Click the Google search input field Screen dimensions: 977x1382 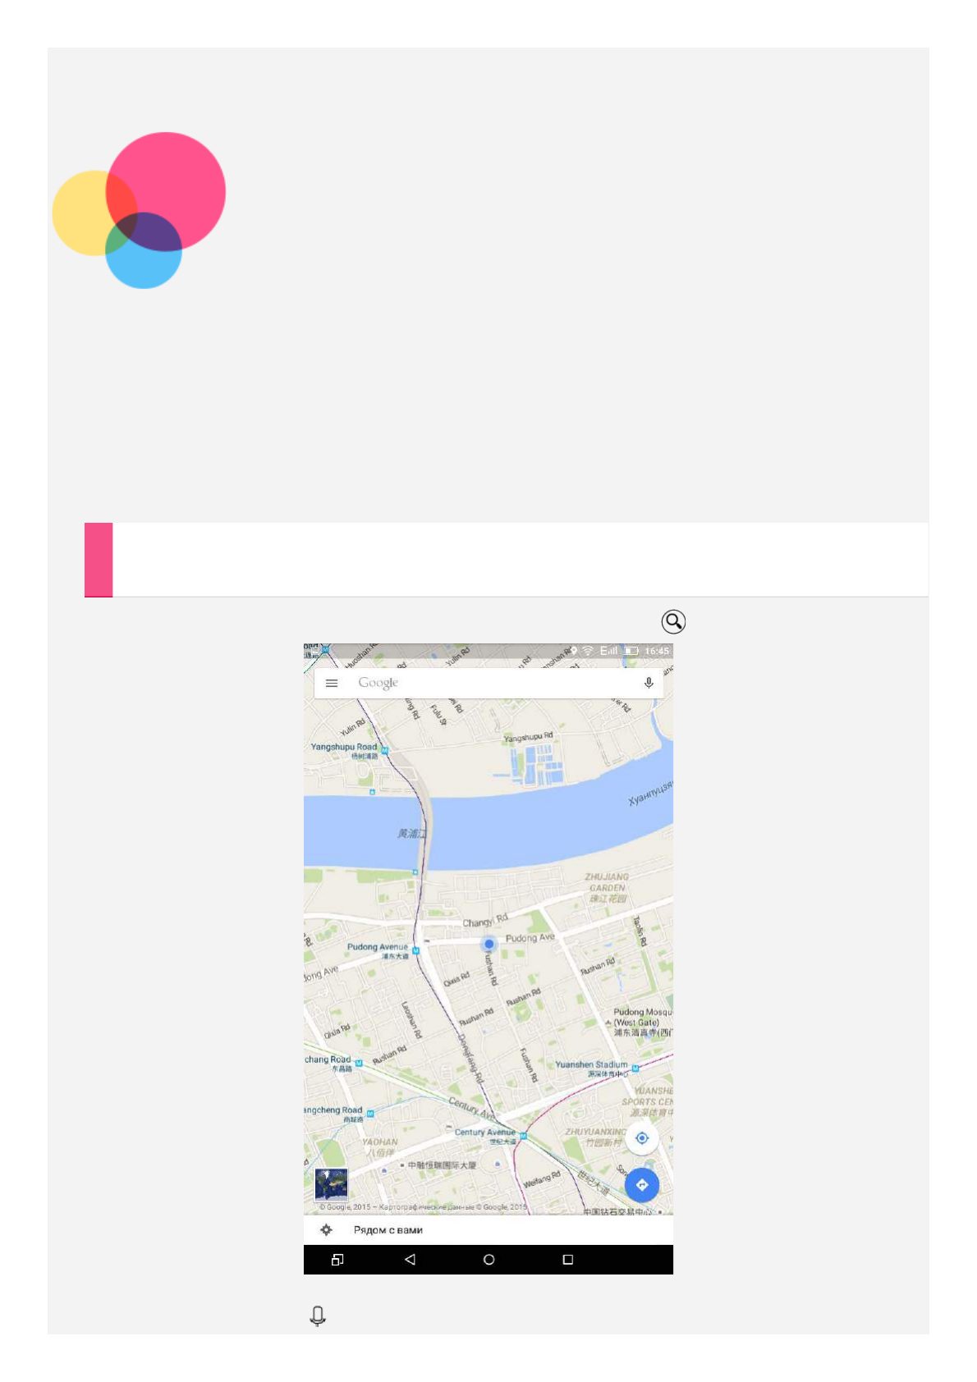click(488, 683)
